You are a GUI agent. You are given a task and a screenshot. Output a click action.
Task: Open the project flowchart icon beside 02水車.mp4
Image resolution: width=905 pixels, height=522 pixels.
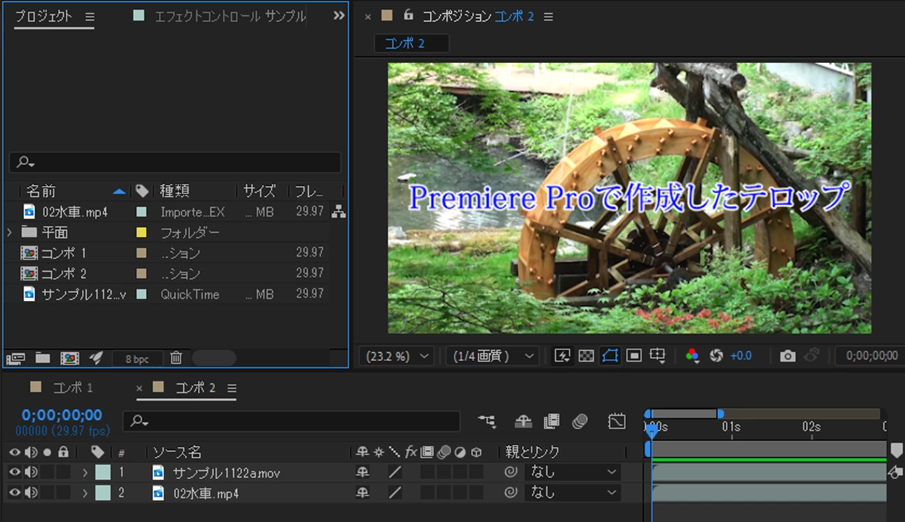tap(338, 212)
